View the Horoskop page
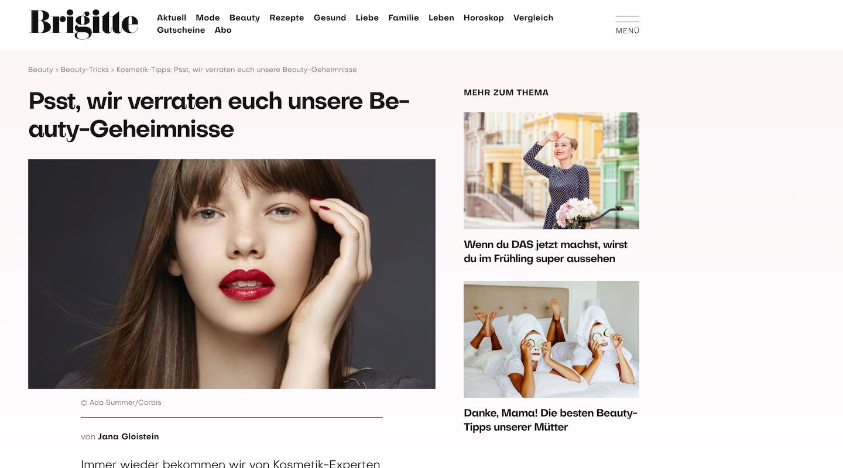The height and width of the screenshot is (468, 843). point(484,18)
